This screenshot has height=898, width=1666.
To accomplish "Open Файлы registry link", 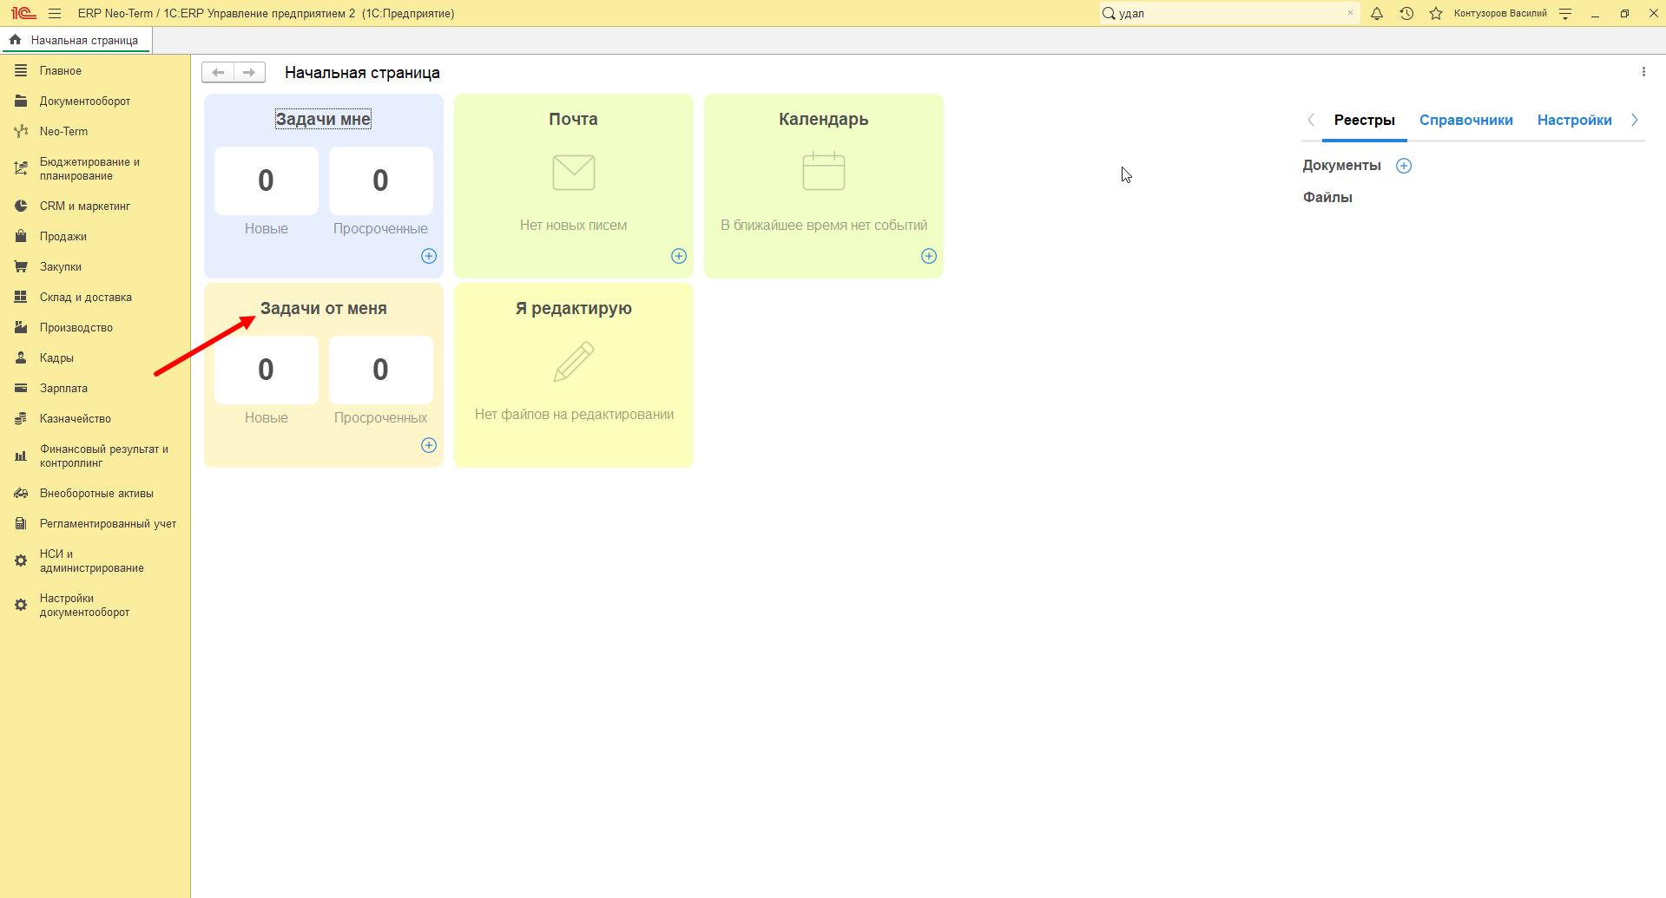I will pyautogui.click(x=1327, y=197).
